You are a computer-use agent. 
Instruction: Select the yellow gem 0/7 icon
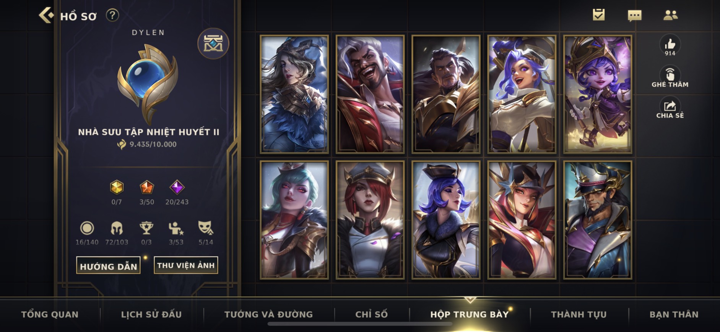point(117,187)
